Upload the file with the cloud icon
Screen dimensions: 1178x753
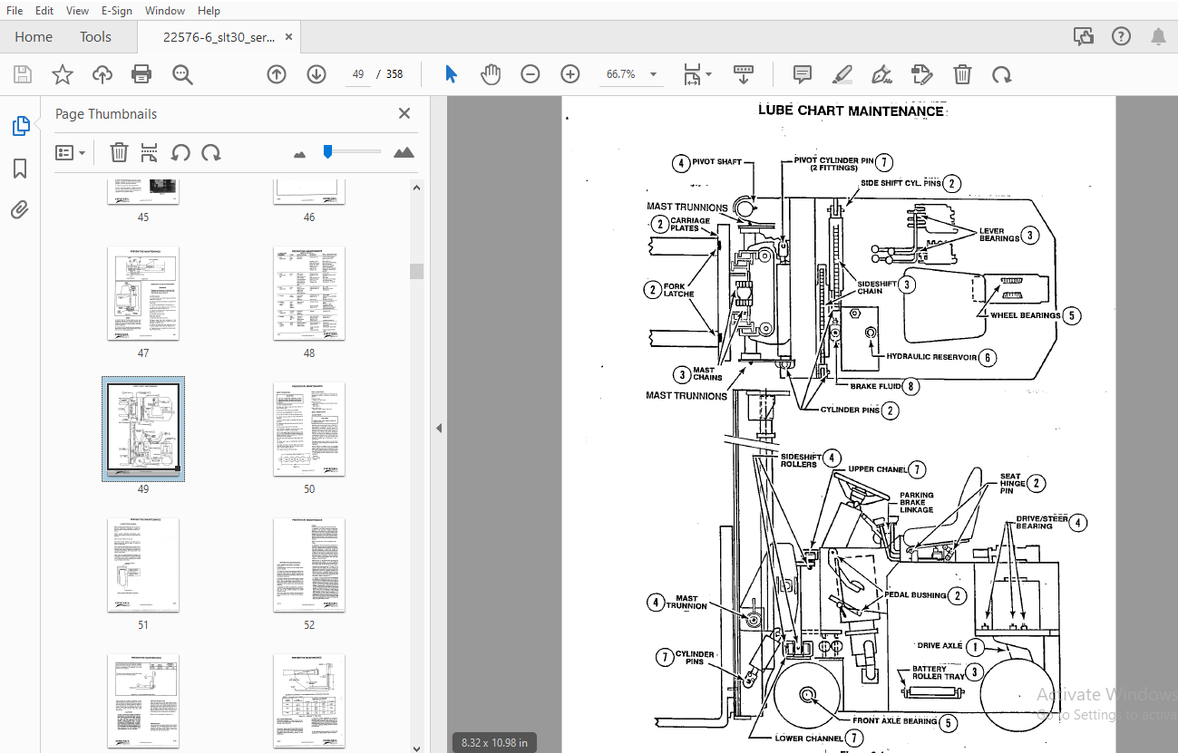[102, 74]
